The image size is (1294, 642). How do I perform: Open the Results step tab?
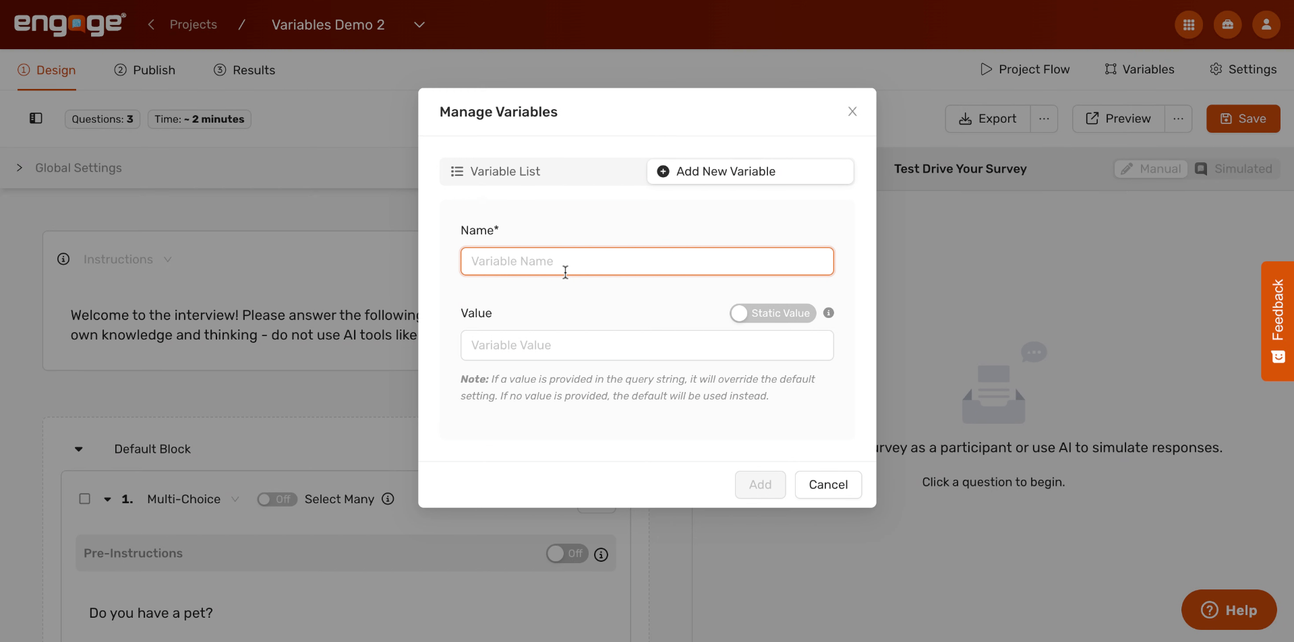tap(244, 70)
